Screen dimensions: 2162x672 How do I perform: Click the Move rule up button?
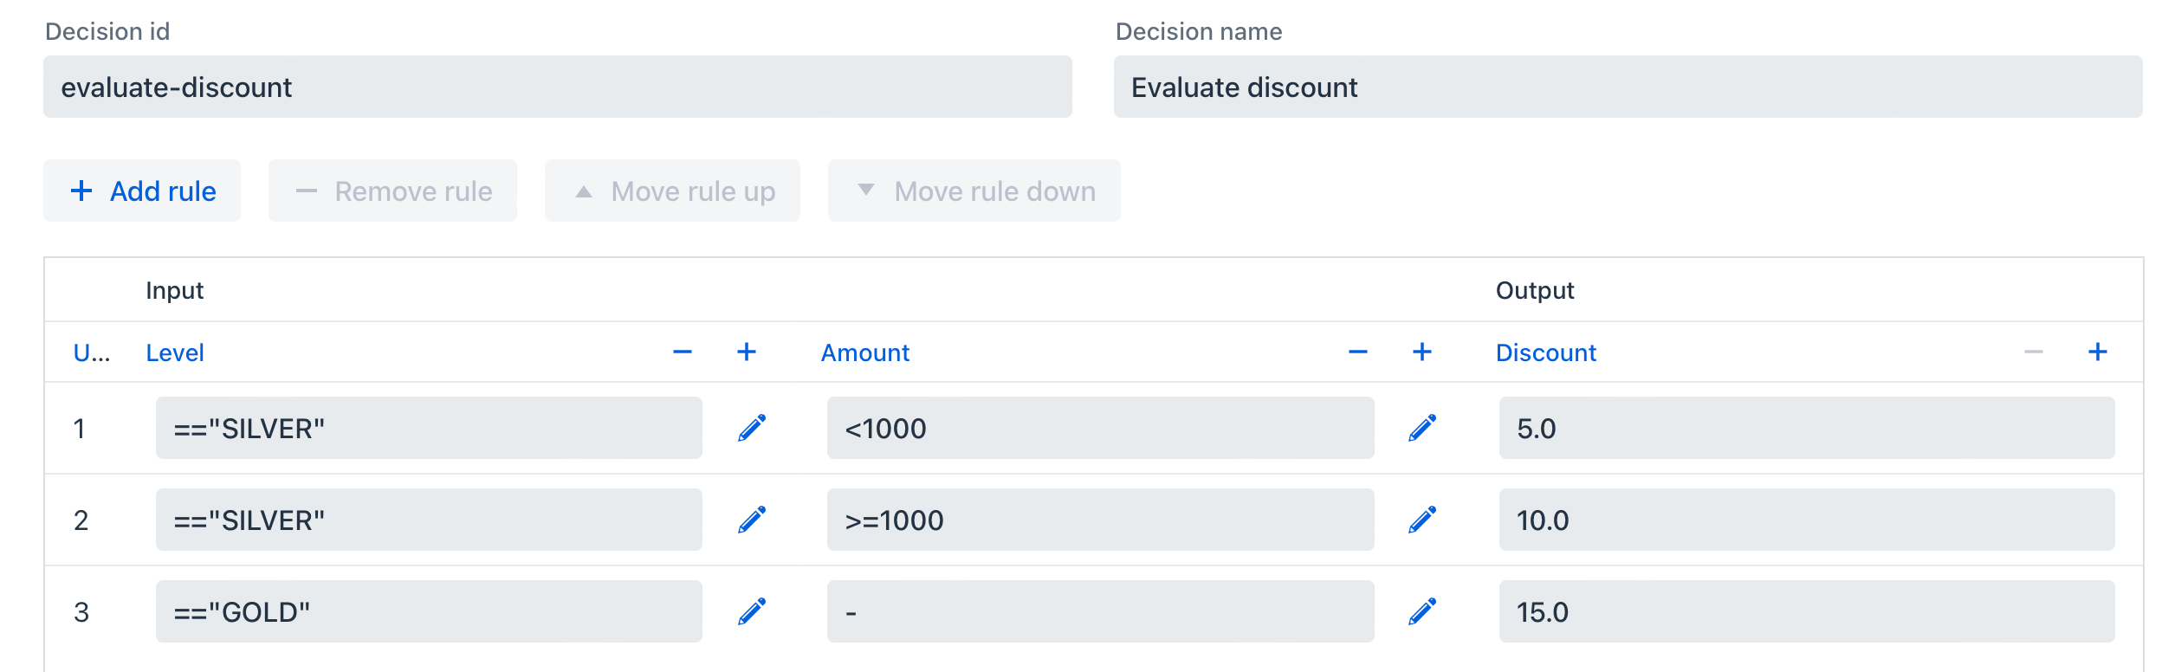point(673,191)
